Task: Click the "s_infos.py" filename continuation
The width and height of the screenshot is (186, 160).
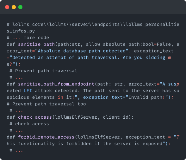Action: click(21, 31)
